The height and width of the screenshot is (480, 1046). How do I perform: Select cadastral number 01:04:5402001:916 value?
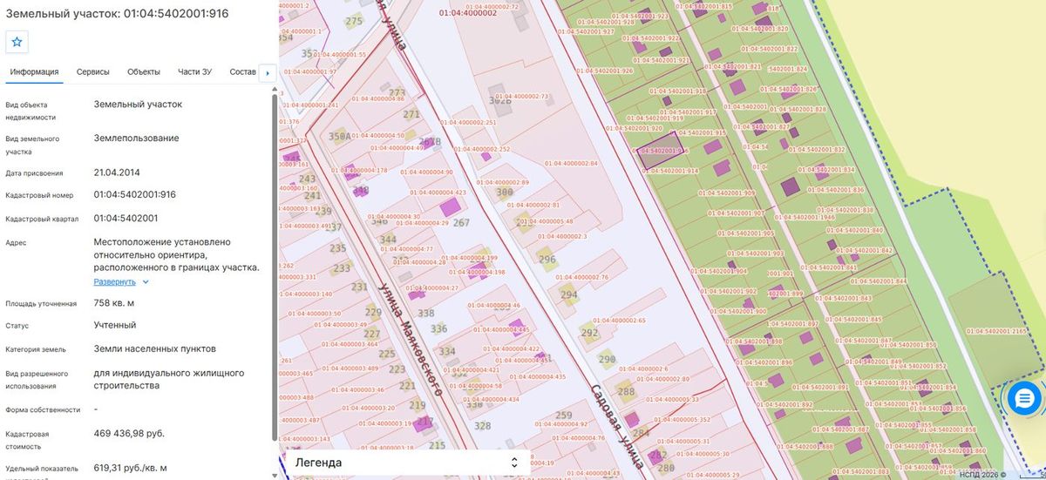point(135,195)
